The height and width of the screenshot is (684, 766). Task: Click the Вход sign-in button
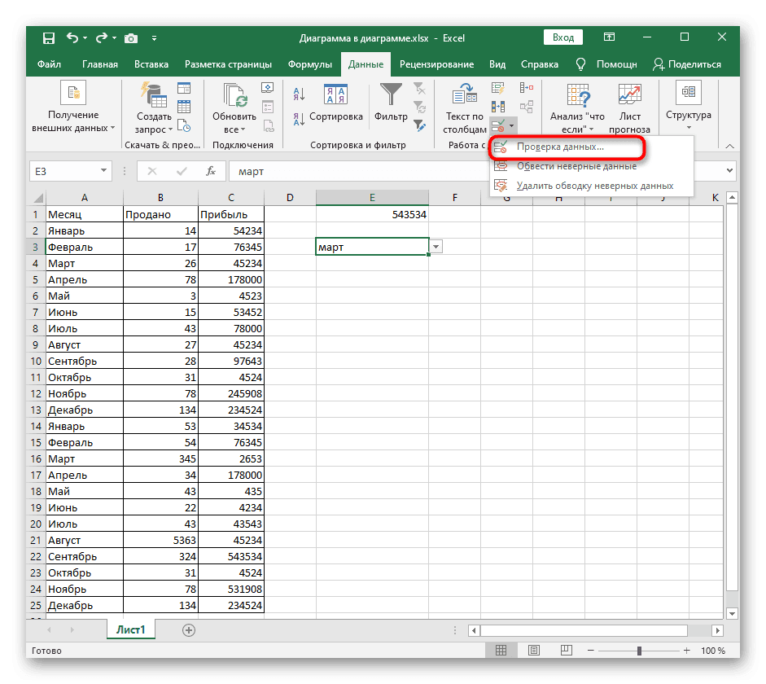tap(562, 37)
